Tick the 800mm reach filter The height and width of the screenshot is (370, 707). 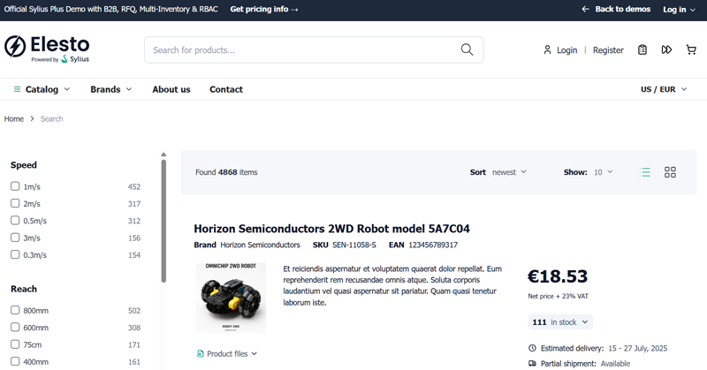coord(15,311)
